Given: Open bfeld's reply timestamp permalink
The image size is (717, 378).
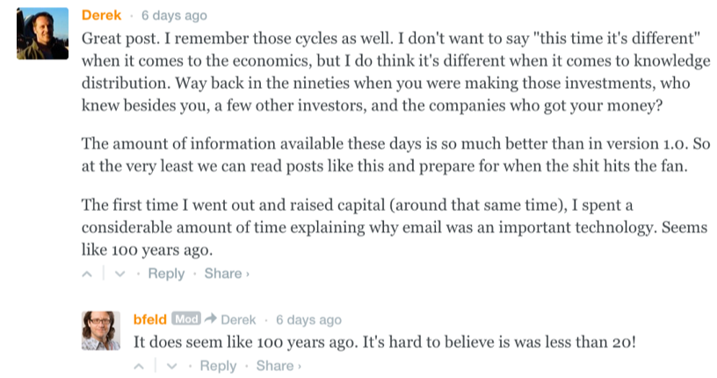Looking at the screenshot, I should tap(308, 319).
